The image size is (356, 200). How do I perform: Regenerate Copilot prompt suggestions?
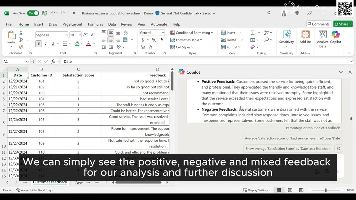tap(338, 149)
